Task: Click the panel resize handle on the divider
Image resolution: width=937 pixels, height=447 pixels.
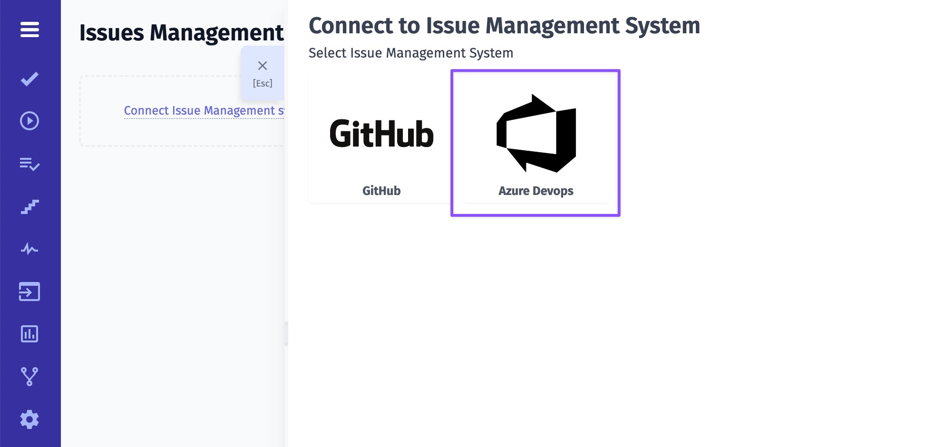Action: [286, 334]
